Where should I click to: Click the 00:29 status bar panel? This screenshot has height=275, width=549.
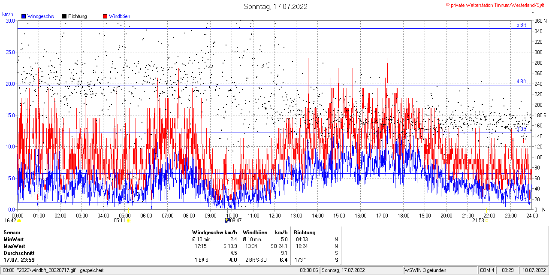coord(508,270)
